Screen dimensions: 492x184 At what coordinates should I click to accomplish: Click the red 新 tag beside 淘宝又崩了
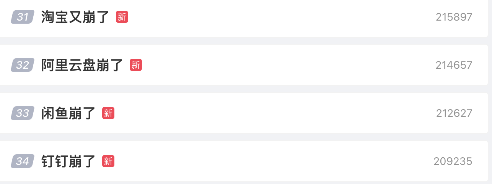122,17
